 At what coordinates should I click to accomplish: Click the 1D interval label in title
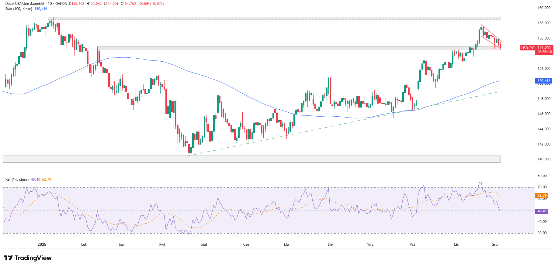pos(50,4)
